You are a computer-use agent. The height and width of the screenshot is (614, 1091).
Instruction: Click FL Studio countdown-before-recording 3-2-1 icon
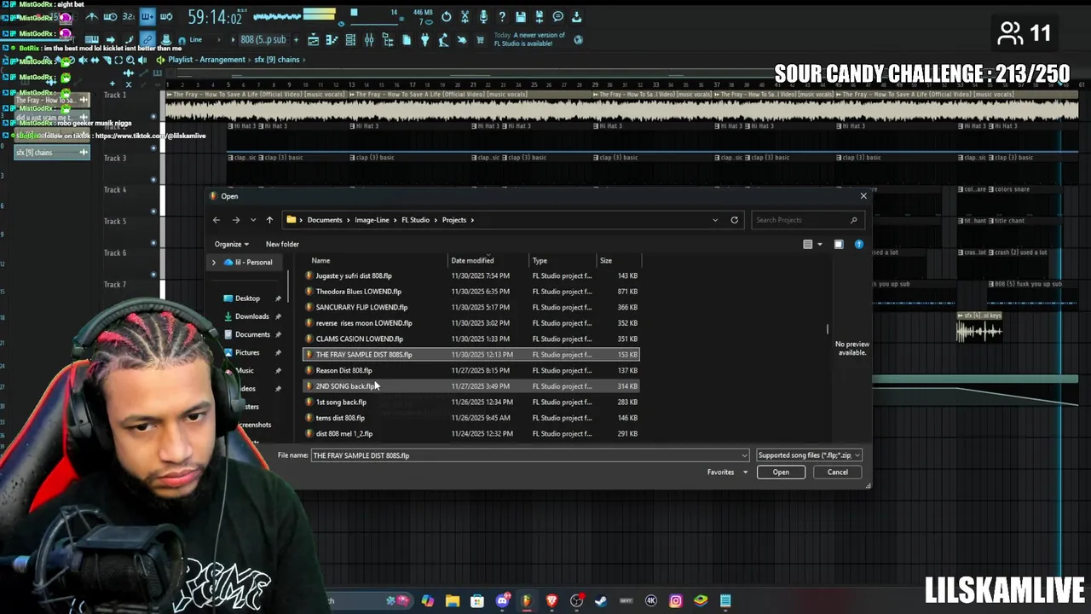coord(128,17)
